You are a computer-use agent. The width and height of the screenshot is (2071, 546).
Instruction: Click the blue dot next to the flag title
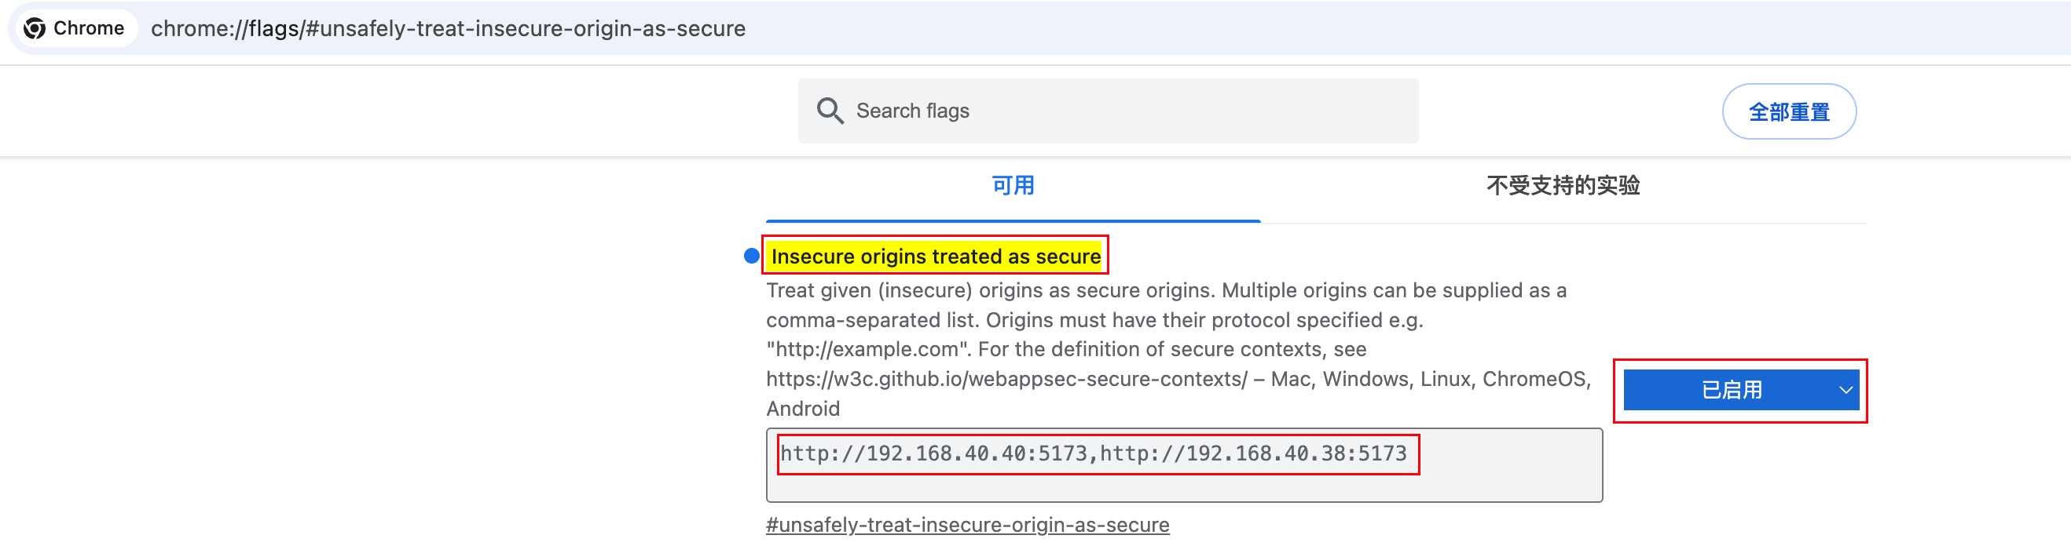(x=752, y=257)
